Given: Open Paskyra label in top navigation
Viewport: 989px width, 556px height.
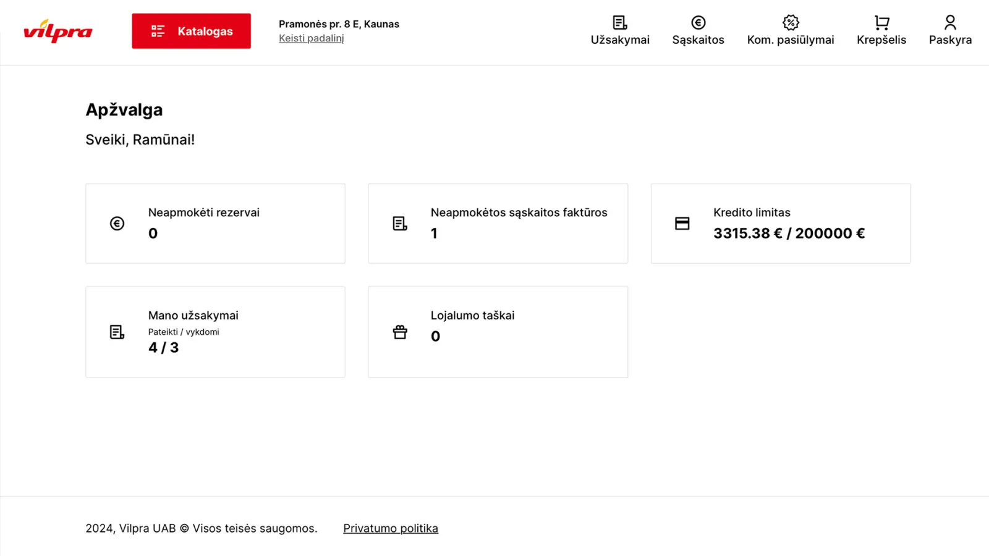Looking at the screenshot, I should point(951,40).
